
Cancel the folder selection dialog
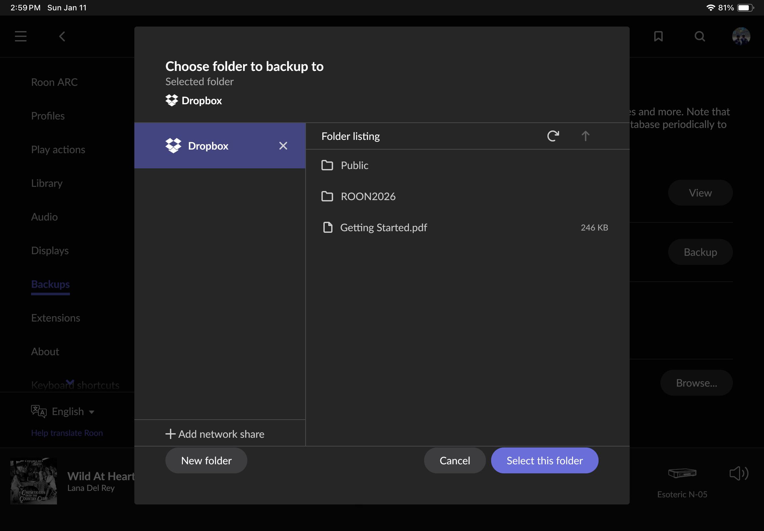[x=454, y=460]
